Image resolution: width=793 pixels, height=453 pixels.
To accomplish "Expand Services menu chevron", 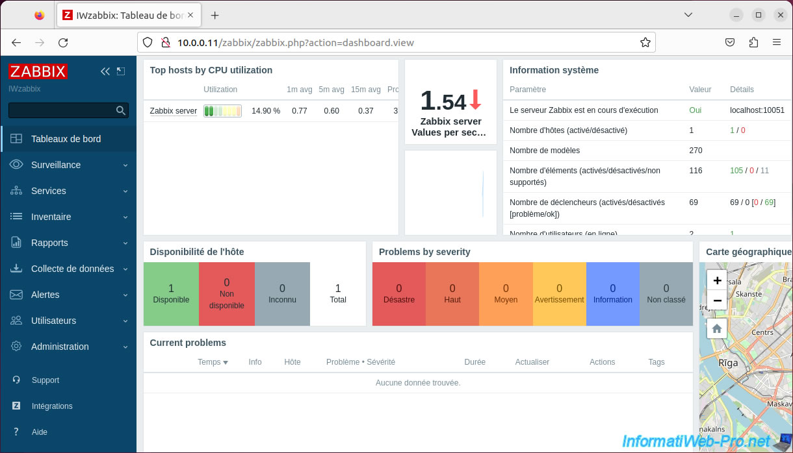I will (x=125, y=191).
